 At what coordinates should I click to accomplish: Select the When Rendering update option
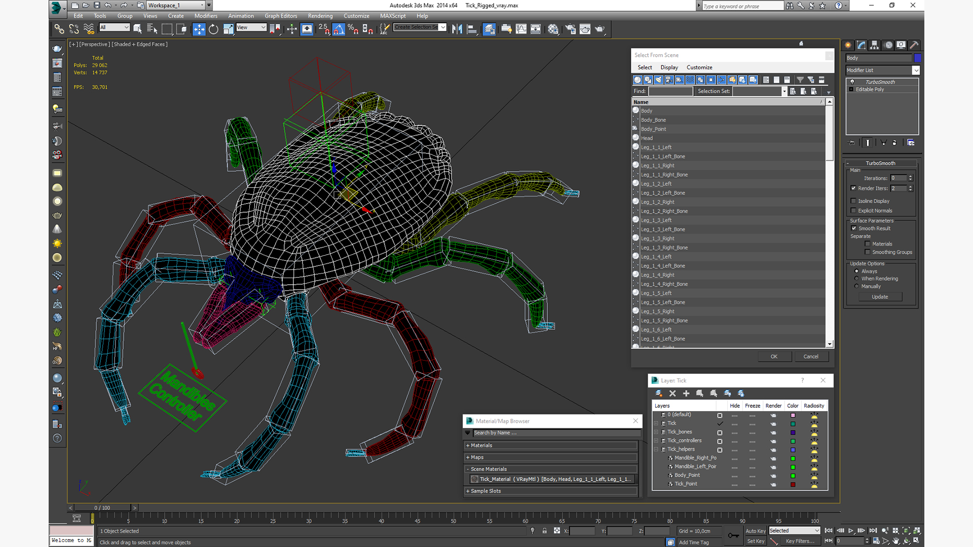click(x=857, y=279)
